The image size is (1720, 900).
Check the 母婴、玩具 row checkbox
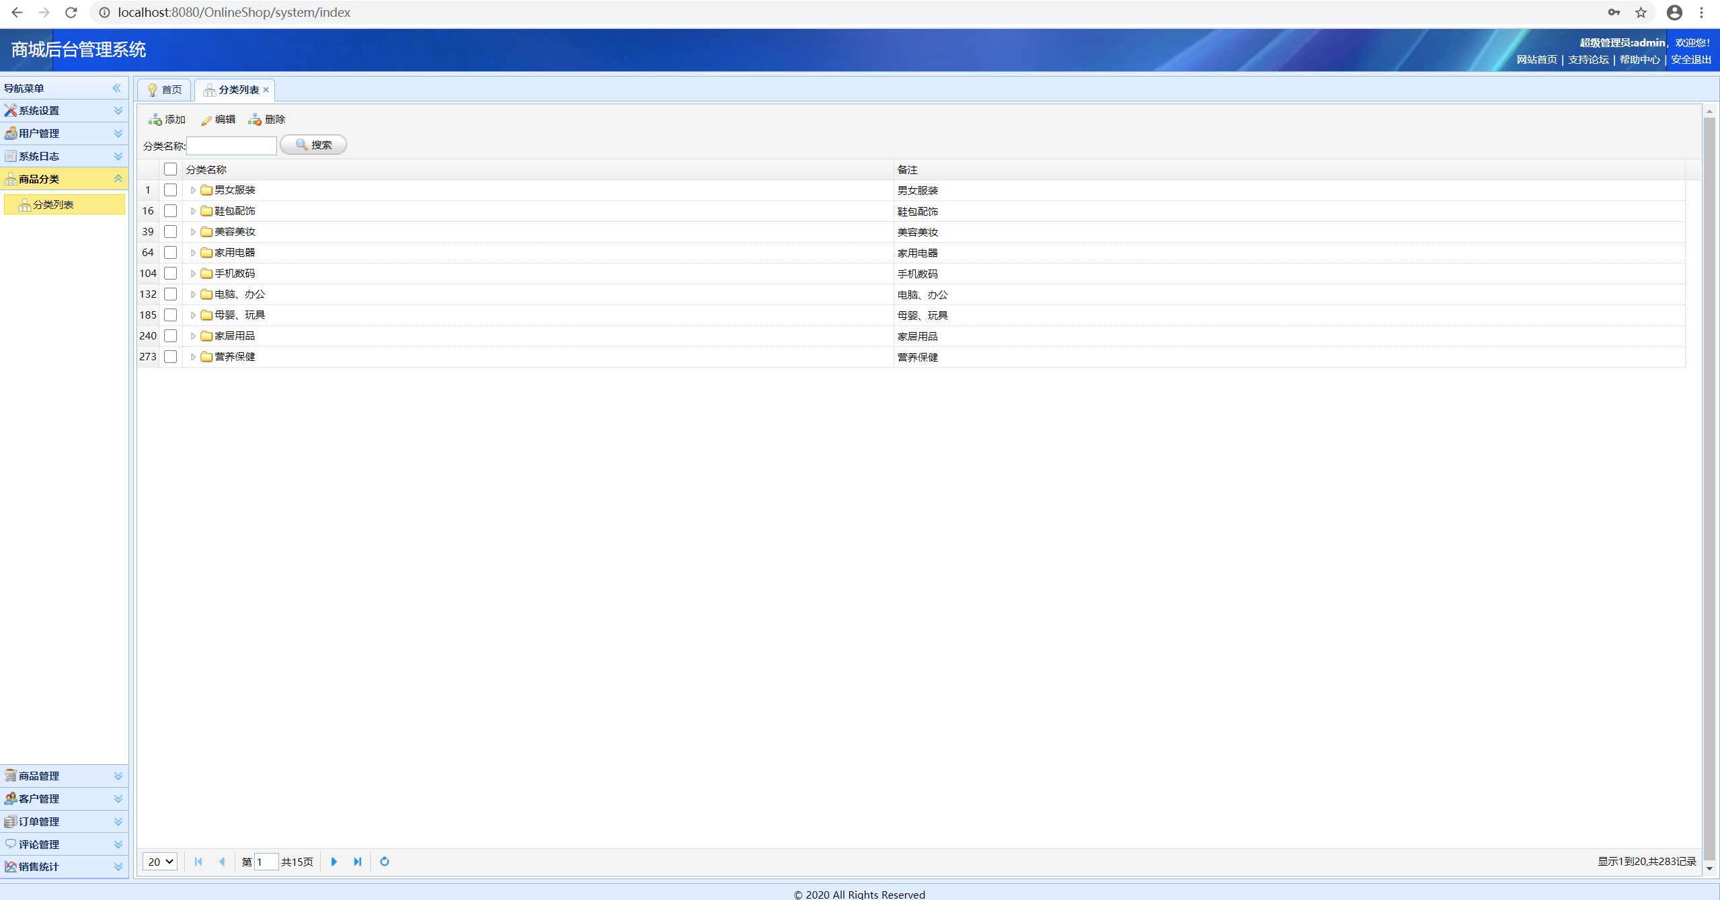170,315
